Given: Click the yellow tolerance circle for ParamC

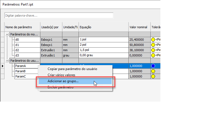Looking at the screenshot, I should point(153,76).
